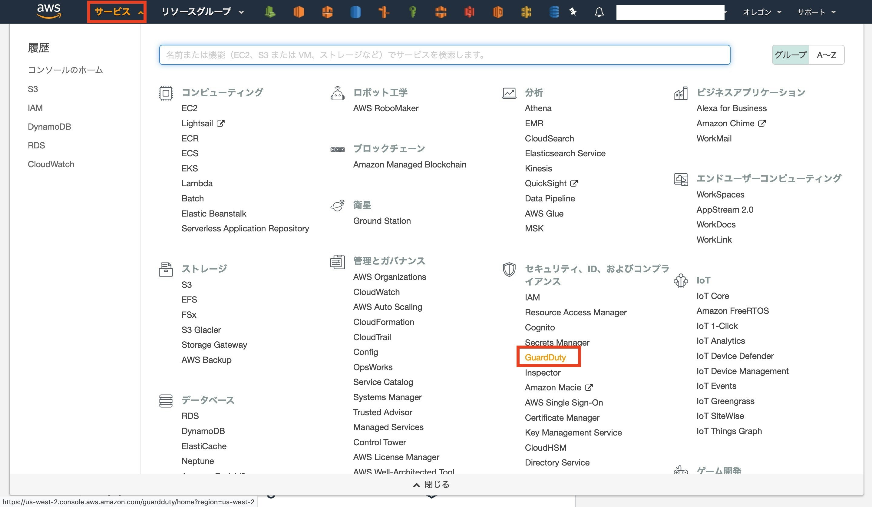The width and height of the screenshot is (872, 507).
Task: Click the AWS notifications bell icon
Action: (x=599, y=12)
